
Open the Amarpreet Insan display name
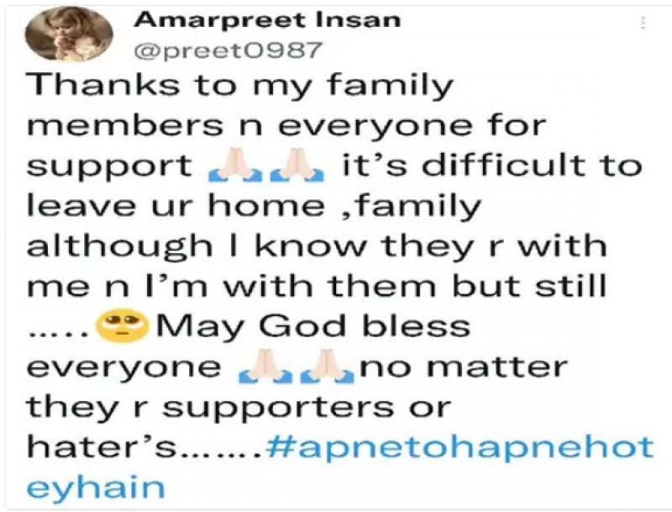(x=267, y=19)
